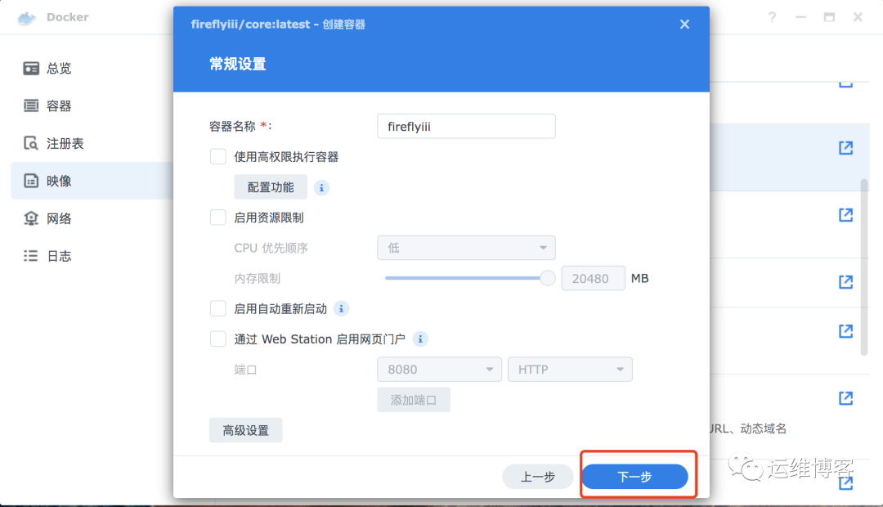Click the 容器名称 field containing fireflyiii
This screenshot has width=883, height=507.
[466, 126]
